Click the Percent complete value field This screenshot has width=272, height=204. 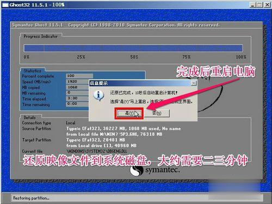pyautogui.click(x=79, y=76)
